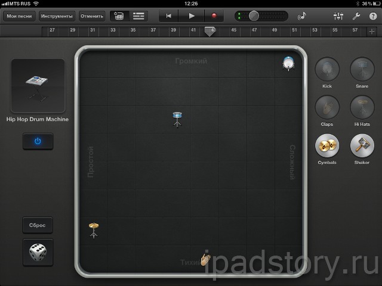Image resolution: width=382 pixels, height=286 pixels.
Task: Select the Shaker icon
Action: (x=362, y=145)
